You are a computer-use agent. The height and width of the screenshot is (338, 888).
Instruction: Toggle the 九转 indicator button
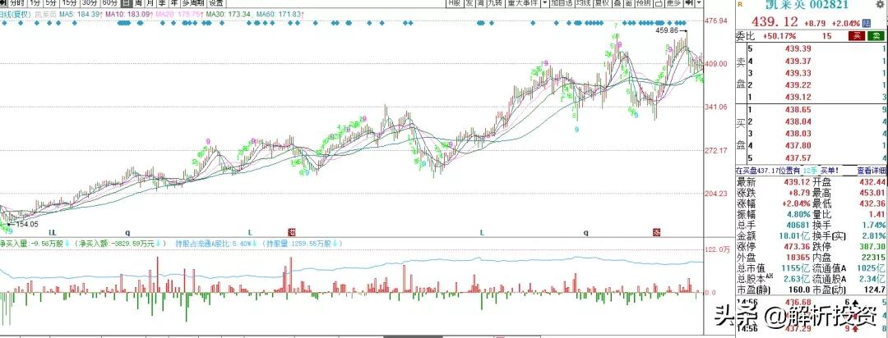[496, 2]
